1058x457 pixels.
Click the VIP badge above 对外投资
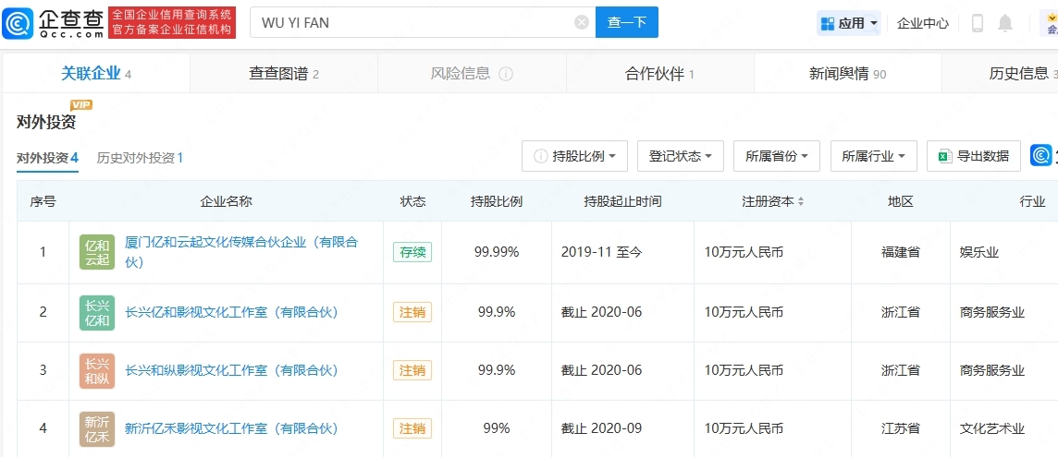[81, 105]
